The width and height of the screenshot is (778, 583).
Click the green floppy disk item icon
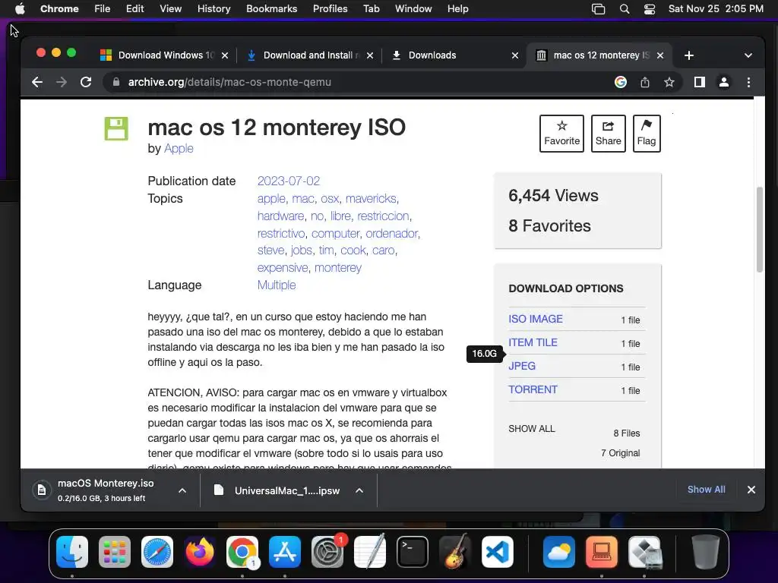[116, 129]
